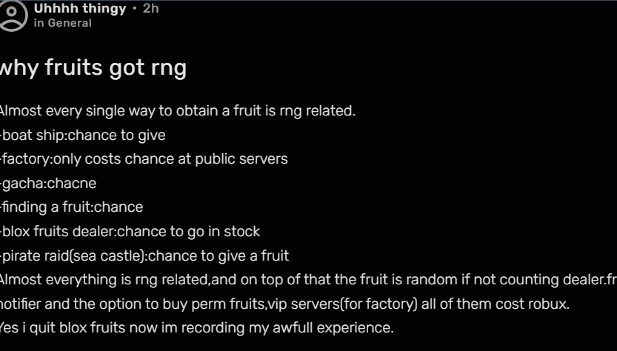The width and height of the screenshot is (617, 351).
Task: Click the 'finding a fruit:chance' line
Action: coord(72,207)
